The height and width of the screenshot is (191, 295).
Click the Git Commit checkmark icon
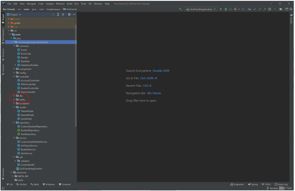(x=260, y=9)
